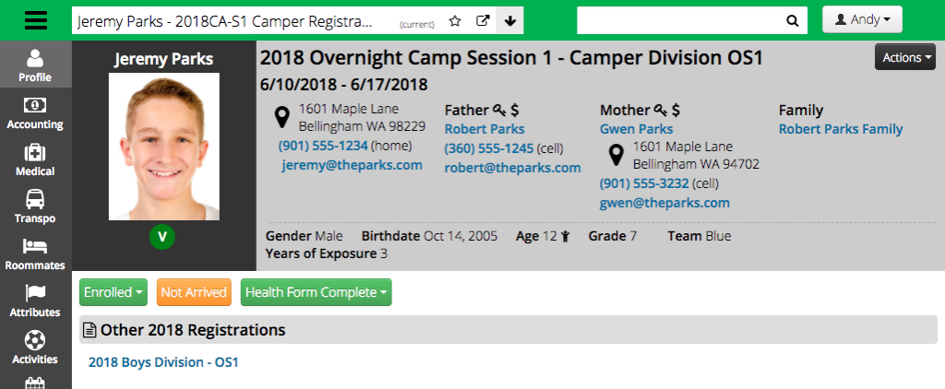
Task: Open record in new window icon
Action: pos(483,20)
